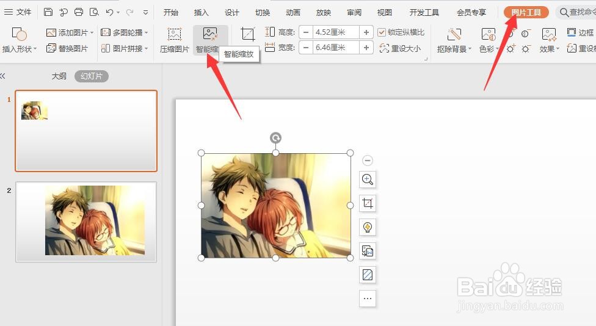The width and height of the screenshot is (596, 326).
Task: Switch to the 切换 tab
Action: pyautogui.click(x=263, y=13)
